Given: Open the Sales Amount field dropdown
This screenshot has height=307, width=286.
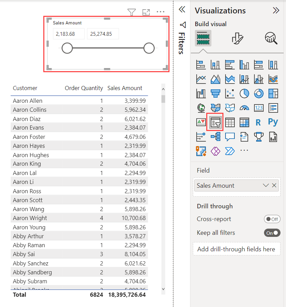Looking at the screenshot, I should 266,185.
